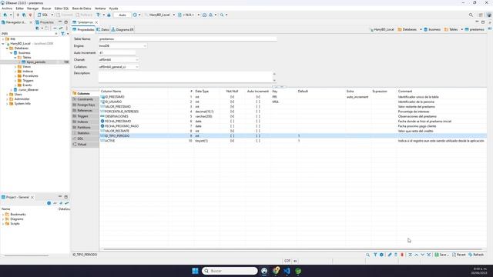Select the VALOR_RESTANTE column row
This screenshot has height=277, width=493.
pyautogui.click(x=293, y=131)
